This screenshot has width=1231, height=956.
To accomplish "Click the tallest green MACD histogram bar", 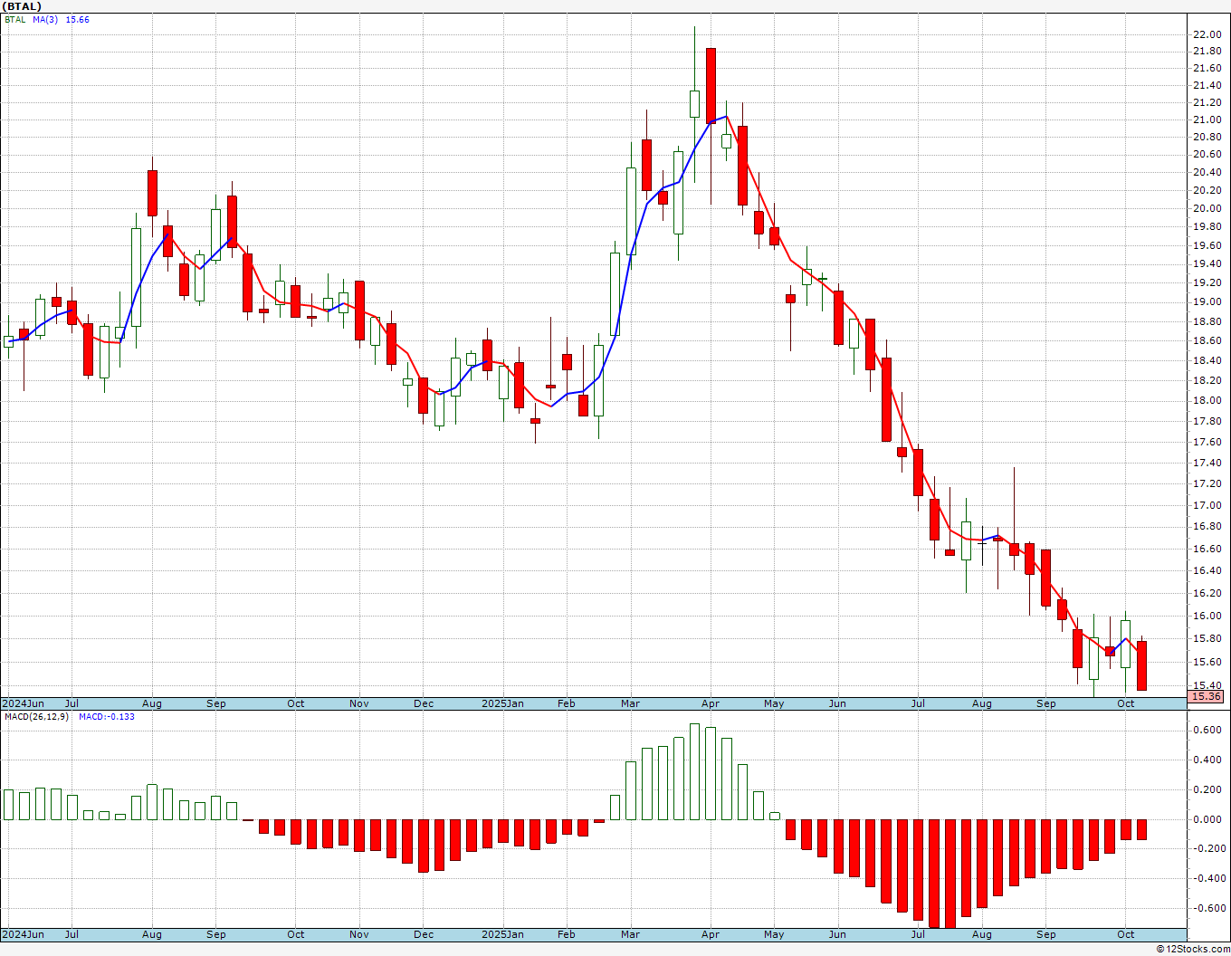I will click(694, 771).
